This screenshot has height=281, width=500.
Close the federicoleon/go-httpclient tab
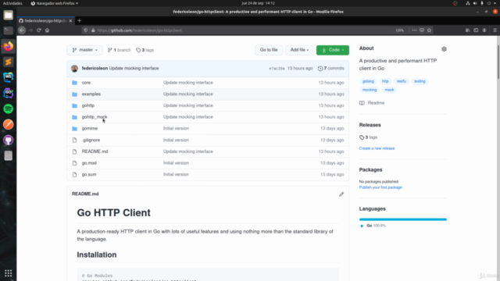[70, 21]
